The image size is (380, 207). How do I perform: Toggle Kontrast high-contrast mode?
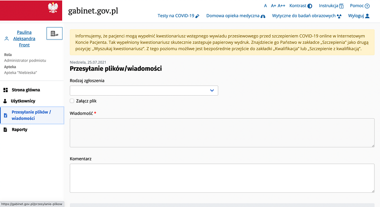(300, 6)
